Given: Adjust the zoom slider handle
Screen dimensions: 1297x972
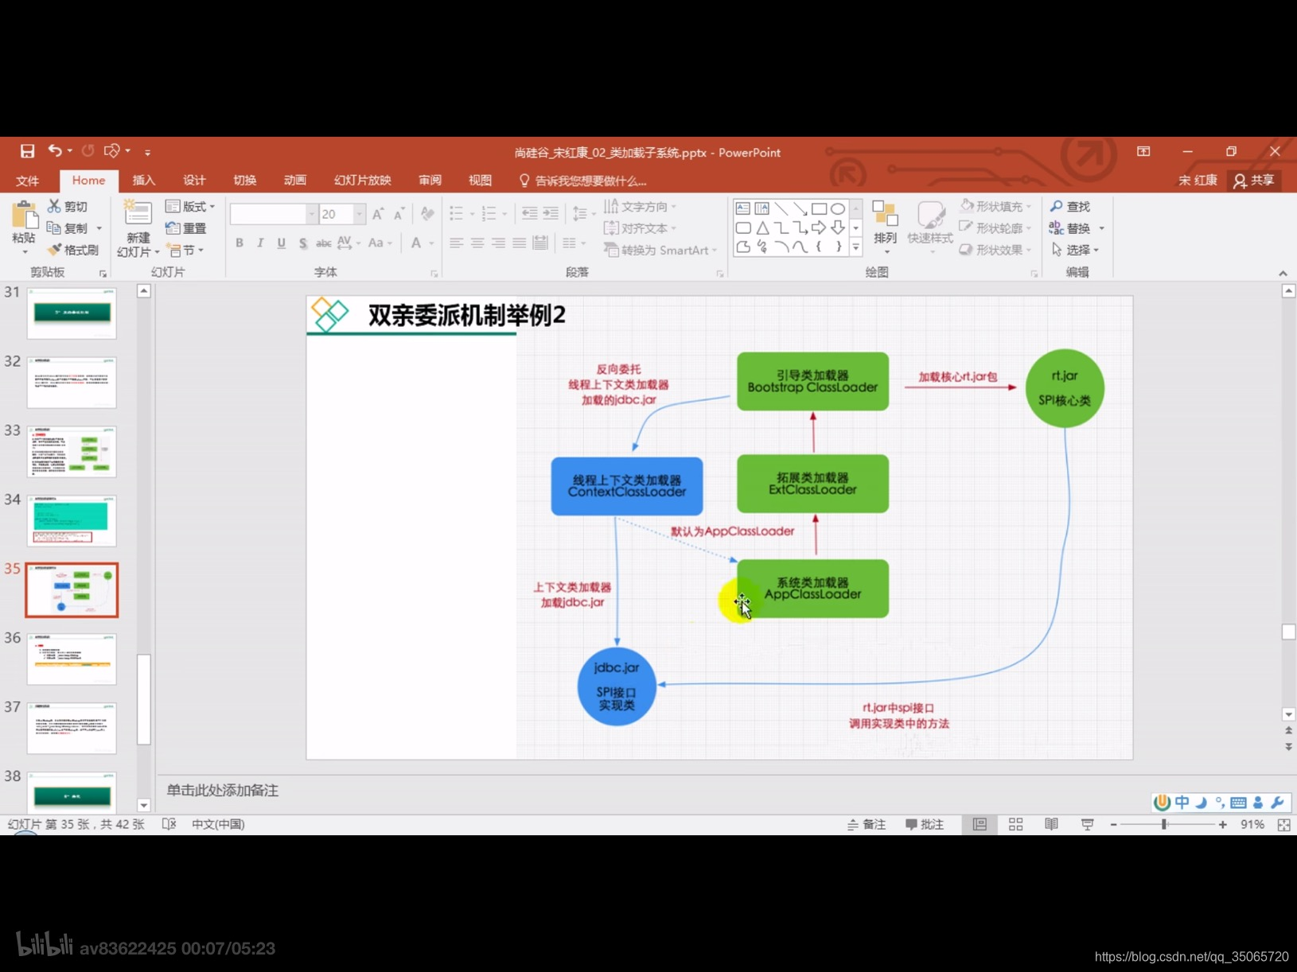Looking at the screenshot, I should 1164,825.
